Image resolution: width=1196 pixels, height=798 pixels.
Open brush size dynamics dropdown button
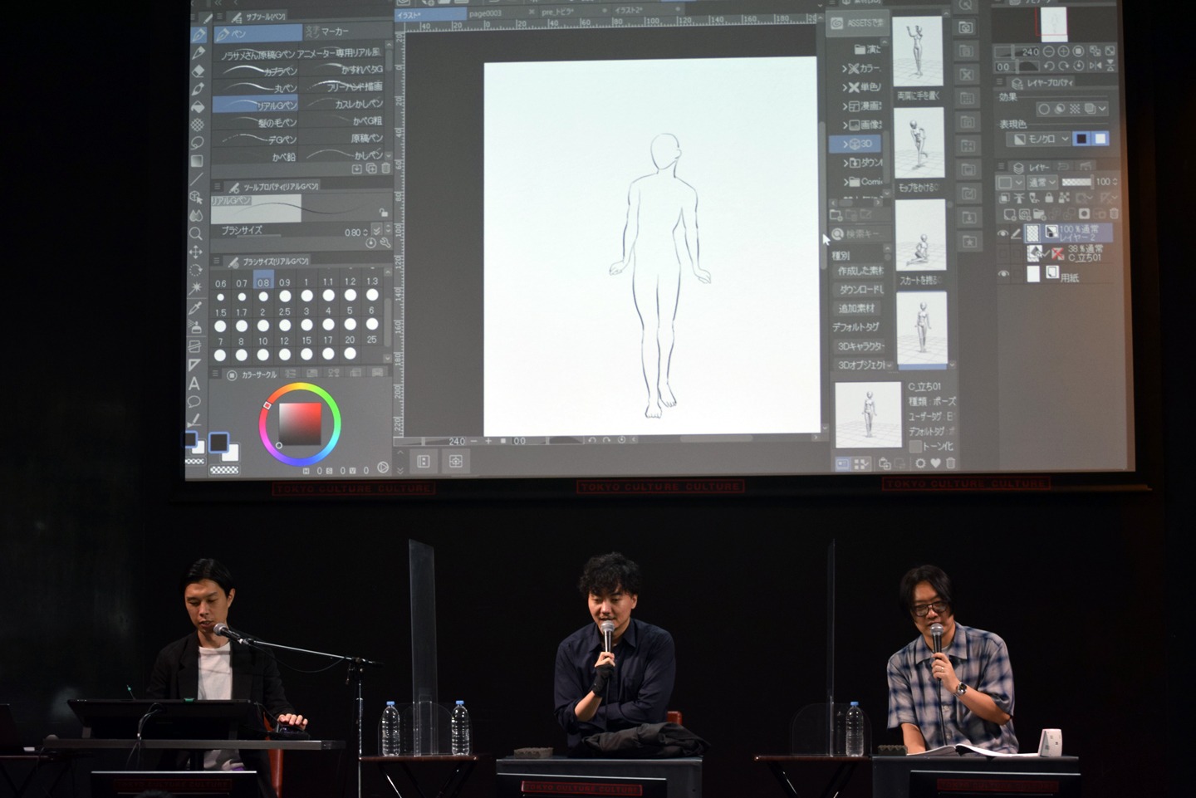coord(376,231)
